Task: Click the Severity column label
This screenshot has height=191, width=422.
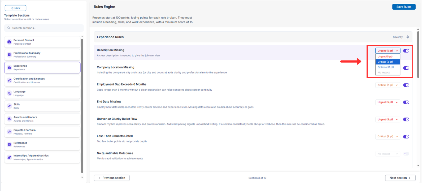Action: pos(398,37)
